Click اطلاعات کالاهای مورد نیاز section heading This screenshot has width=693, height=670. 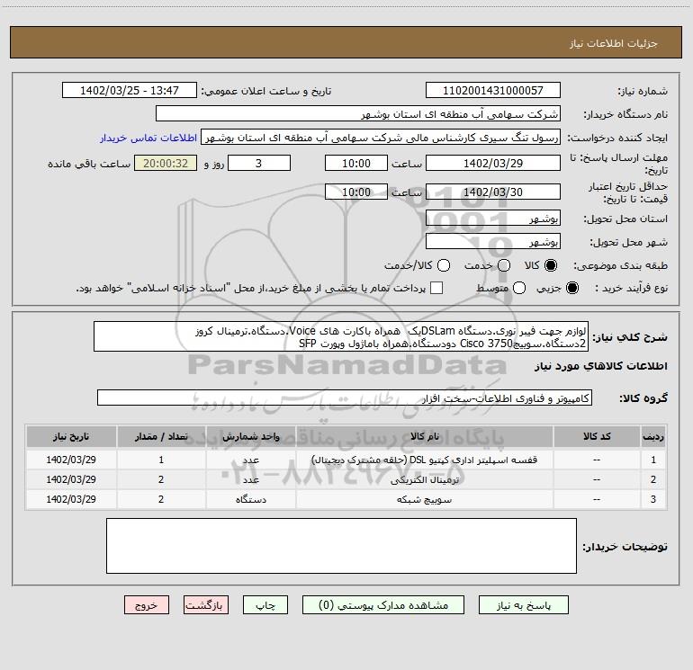600,366
